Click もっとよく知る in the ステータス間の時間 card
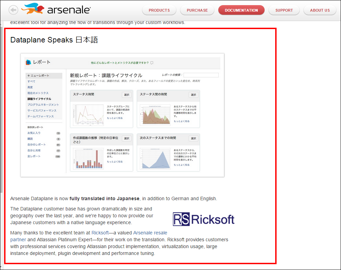This screenshot has width=341, height=270. tap(182, 121)
